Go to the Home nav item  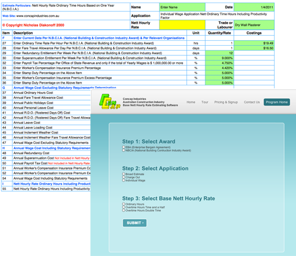click(x=191, y=102)
